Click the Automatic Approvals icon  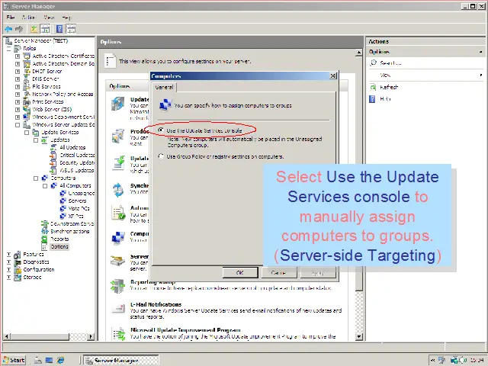[118, 213]
